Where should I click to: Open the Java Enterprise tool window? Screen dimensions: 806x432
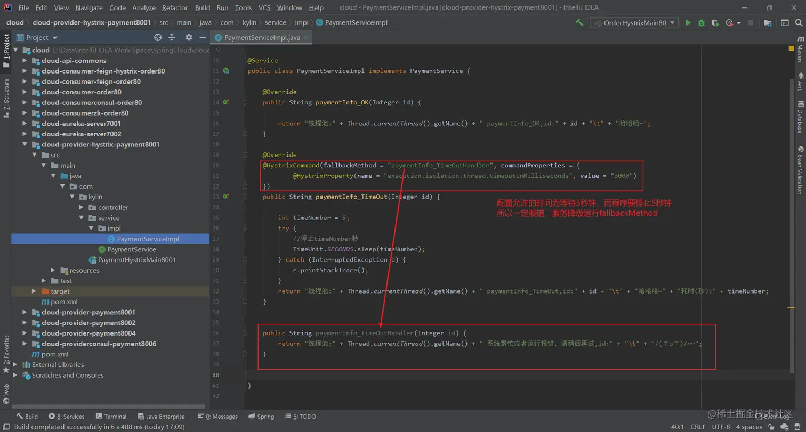pyautogui.click(x=161, y=417)
